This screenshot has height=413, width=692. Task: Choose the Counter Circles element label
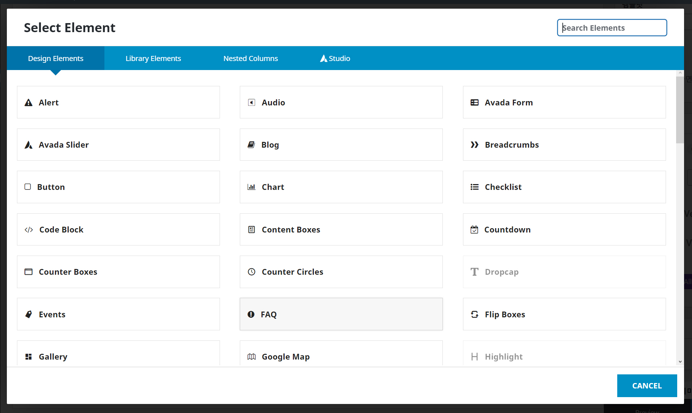tap(292, 272)
